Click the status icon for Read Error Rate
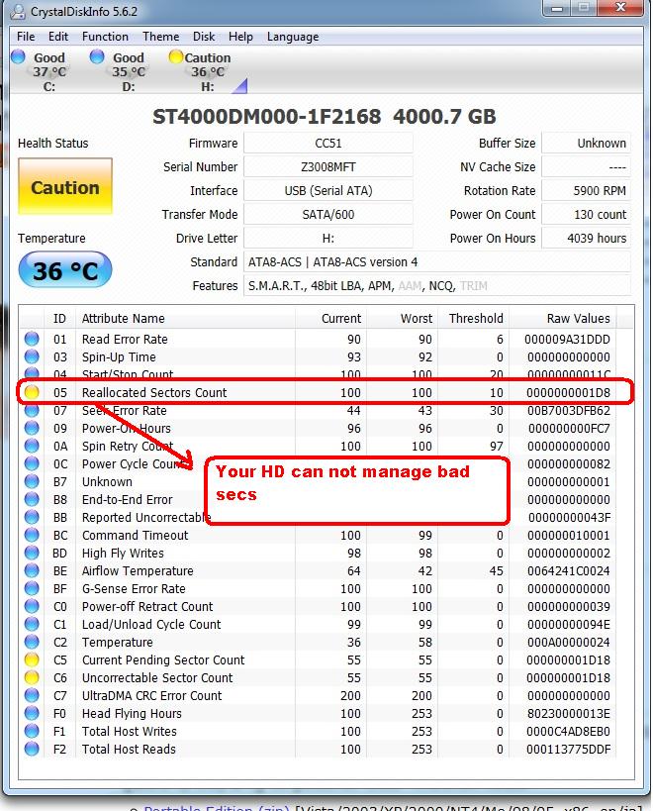The width and height of the screenshot is (653, 811). pos(32,339)
